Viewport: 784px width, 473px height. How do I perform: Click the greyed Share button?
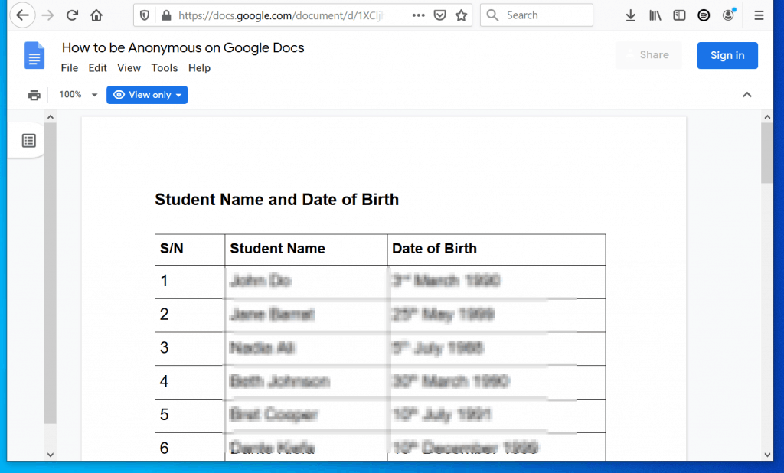[648, 55]
